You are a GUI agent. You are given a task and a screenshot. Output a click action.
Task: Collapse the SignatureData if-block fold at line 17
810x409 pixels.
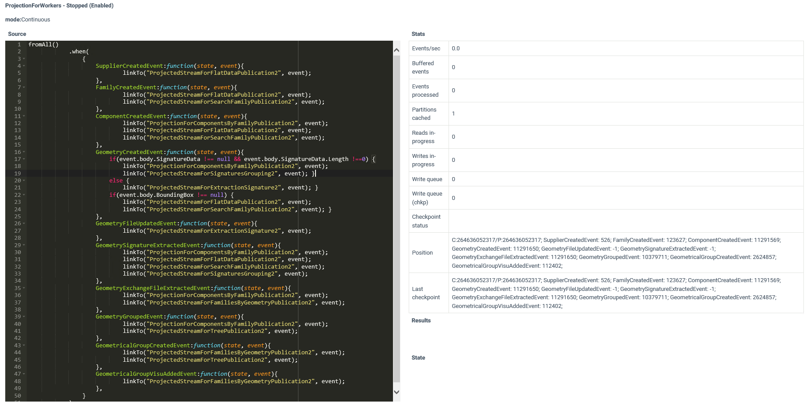pyautogui.click(x=24, y=159)
